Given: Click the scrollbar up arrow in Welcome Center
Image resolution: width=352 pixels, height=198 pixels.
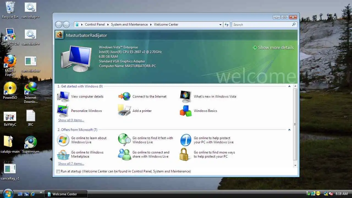Looking at the screenshot, I should coord(295,86).
